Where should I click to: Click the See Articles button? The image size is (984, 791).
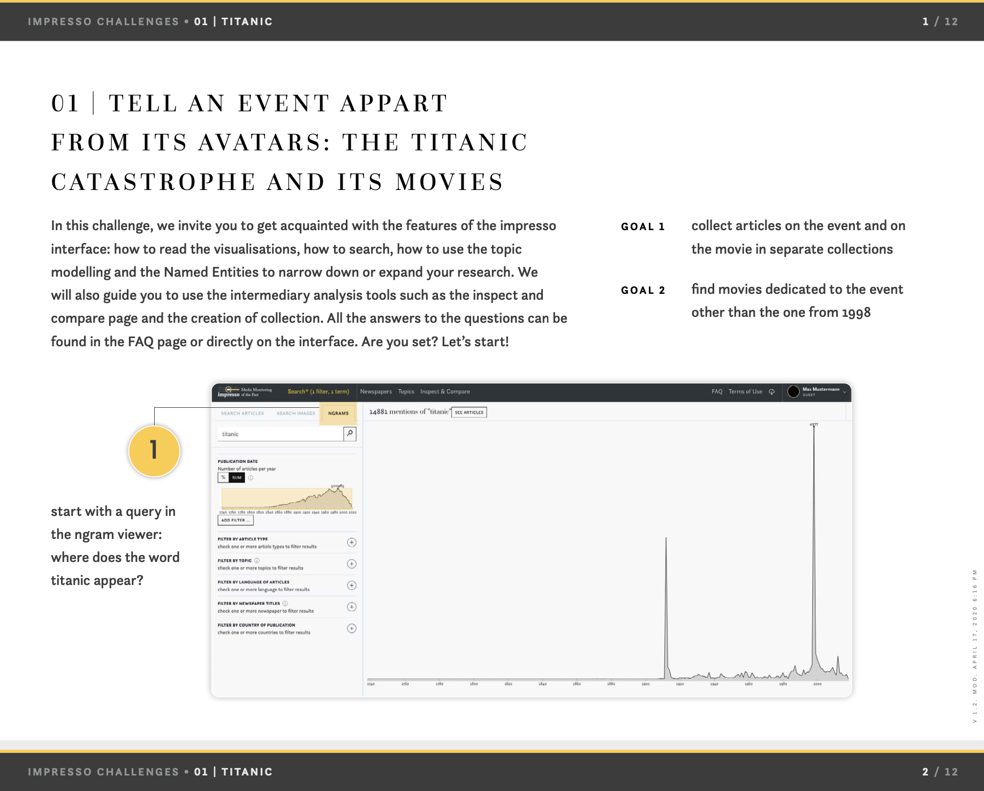click(469, 412)
